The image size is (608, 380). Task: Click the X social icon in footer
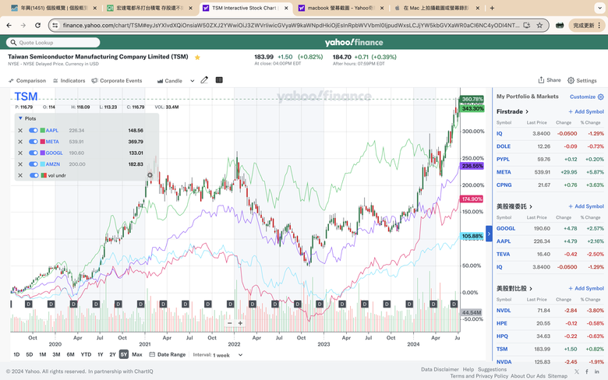pyautogui.click(x=577, y=371)
